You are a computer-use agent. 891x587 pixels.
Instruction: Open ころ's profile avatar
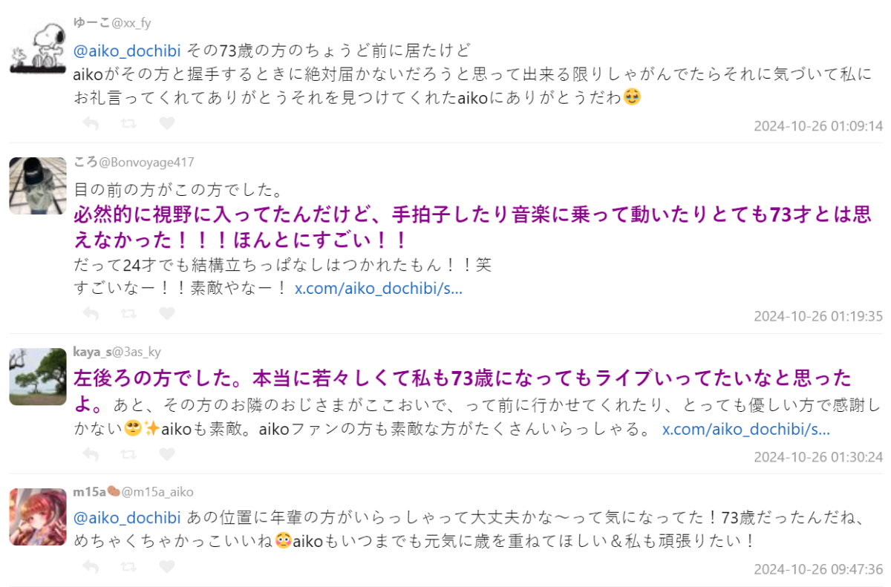(38, 186)
